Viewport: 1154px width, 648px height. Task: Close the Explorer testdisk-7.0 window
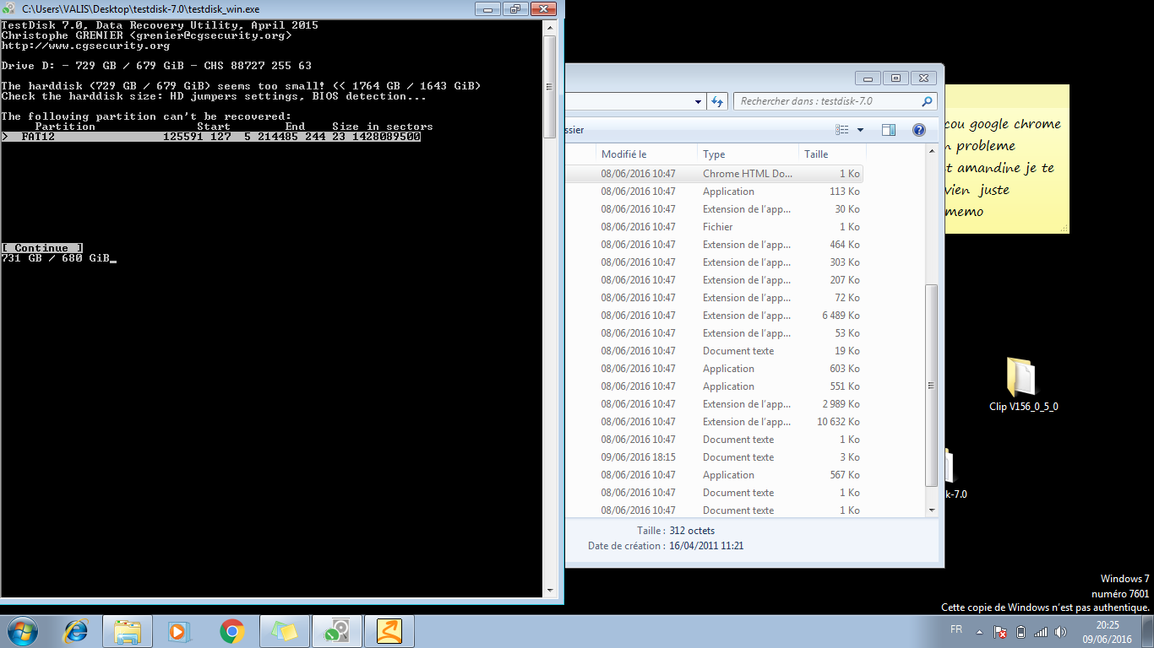(x=925, y=78)
